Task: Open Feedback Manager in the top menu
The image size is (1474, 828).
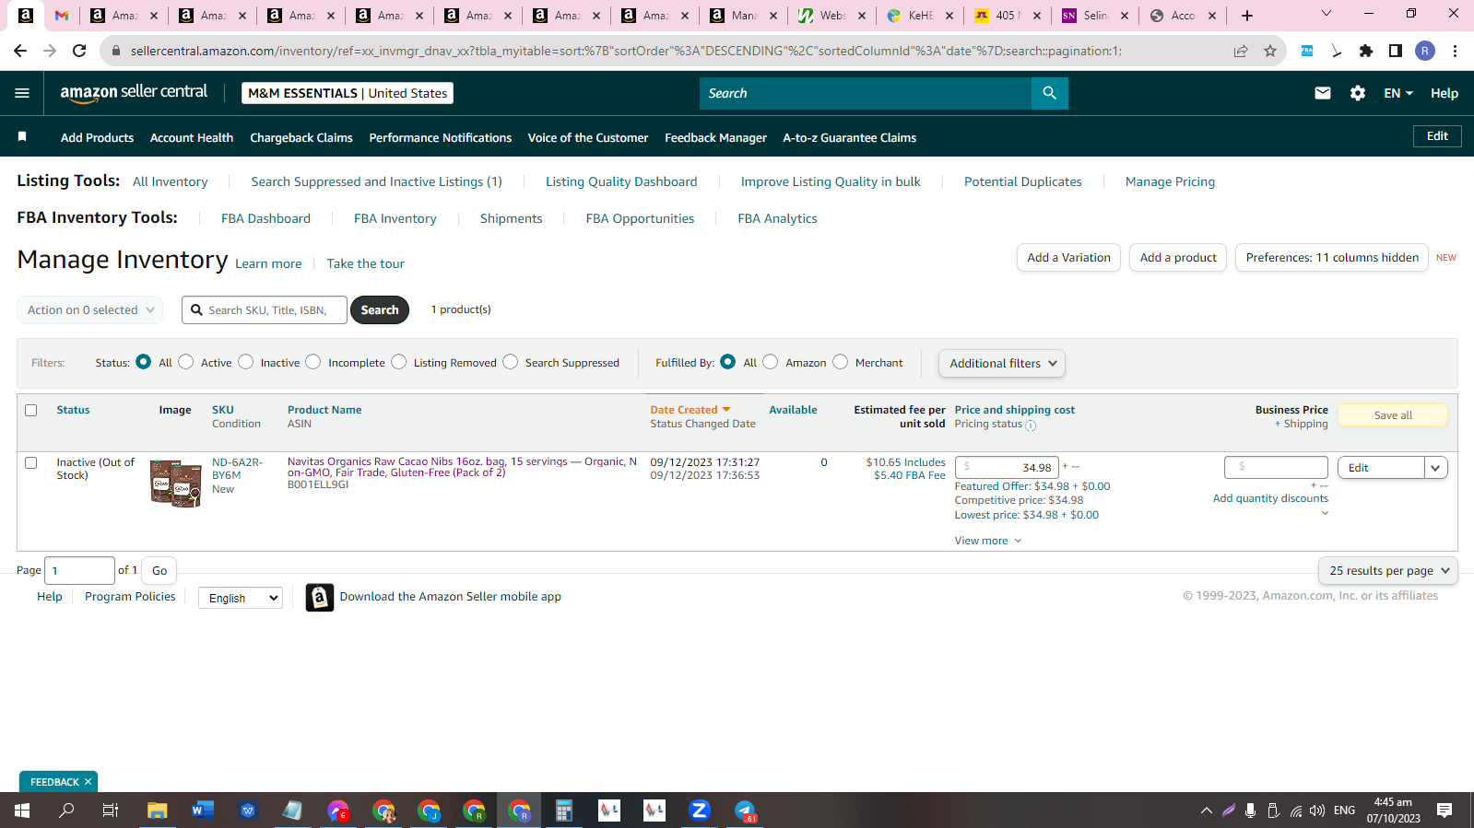Action: (715, 137)
